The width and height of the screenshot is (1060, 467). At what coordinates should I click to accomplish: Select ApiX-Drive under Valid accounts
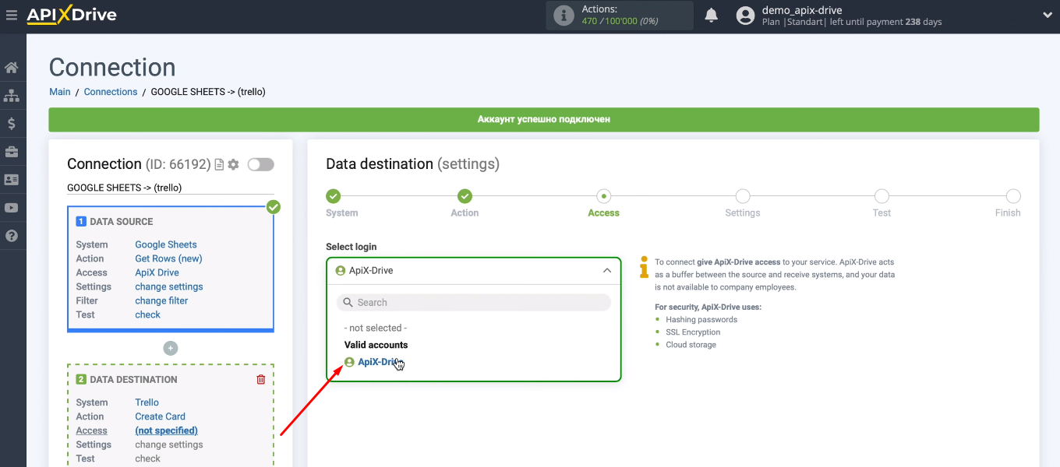pos(378,362)
